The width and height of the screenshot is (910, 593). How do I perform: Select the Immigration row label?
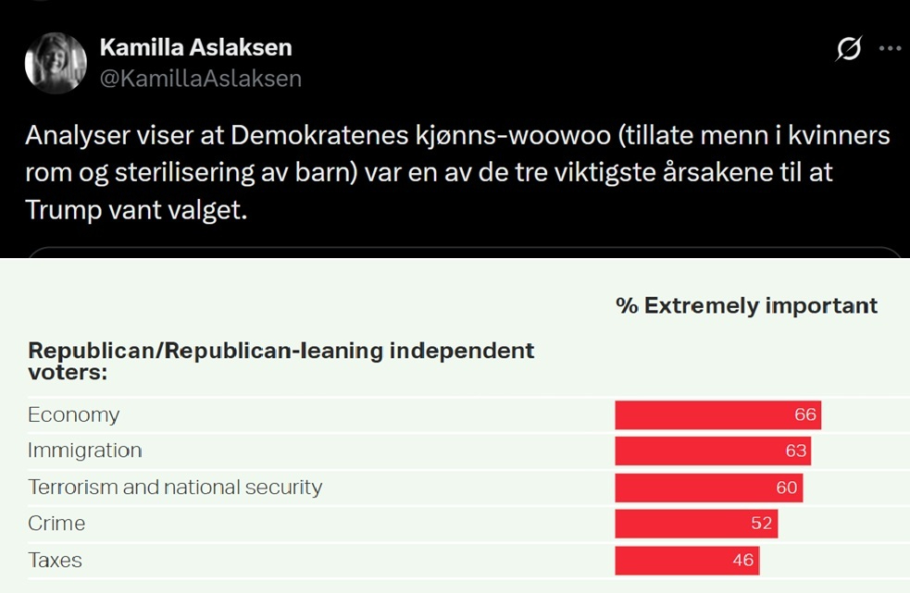tap(85, 451)
